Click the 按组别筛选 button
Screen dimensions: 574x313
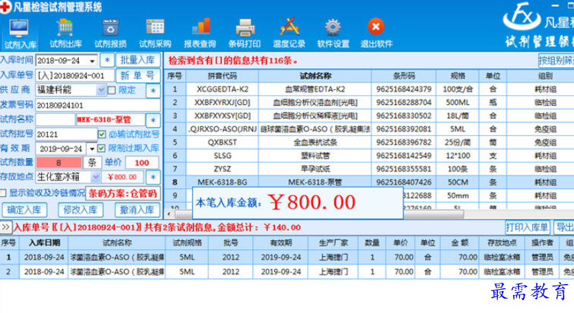(556, 60)
